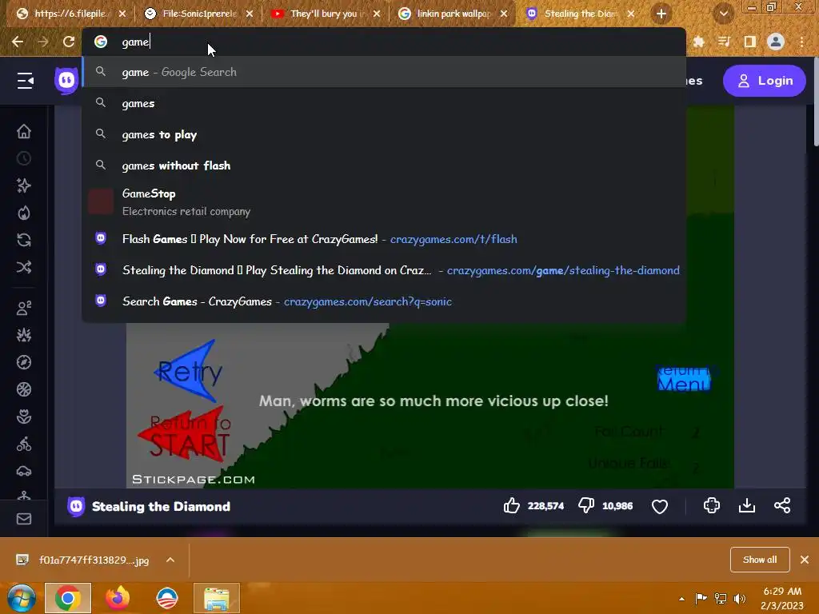Open Trending flame icon in sidebar
819x614 pixels.
point(23,213)
